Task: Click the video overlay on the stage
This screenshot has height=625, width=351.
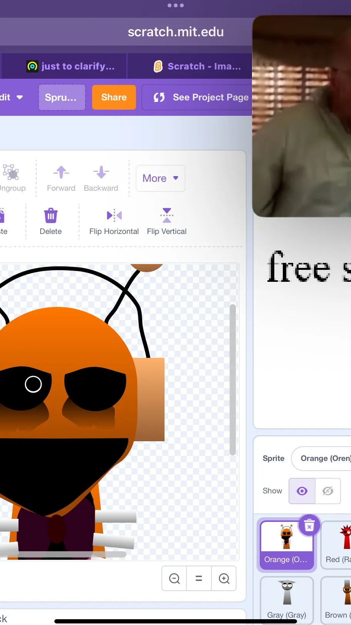Action: click(x=302, y=116)
